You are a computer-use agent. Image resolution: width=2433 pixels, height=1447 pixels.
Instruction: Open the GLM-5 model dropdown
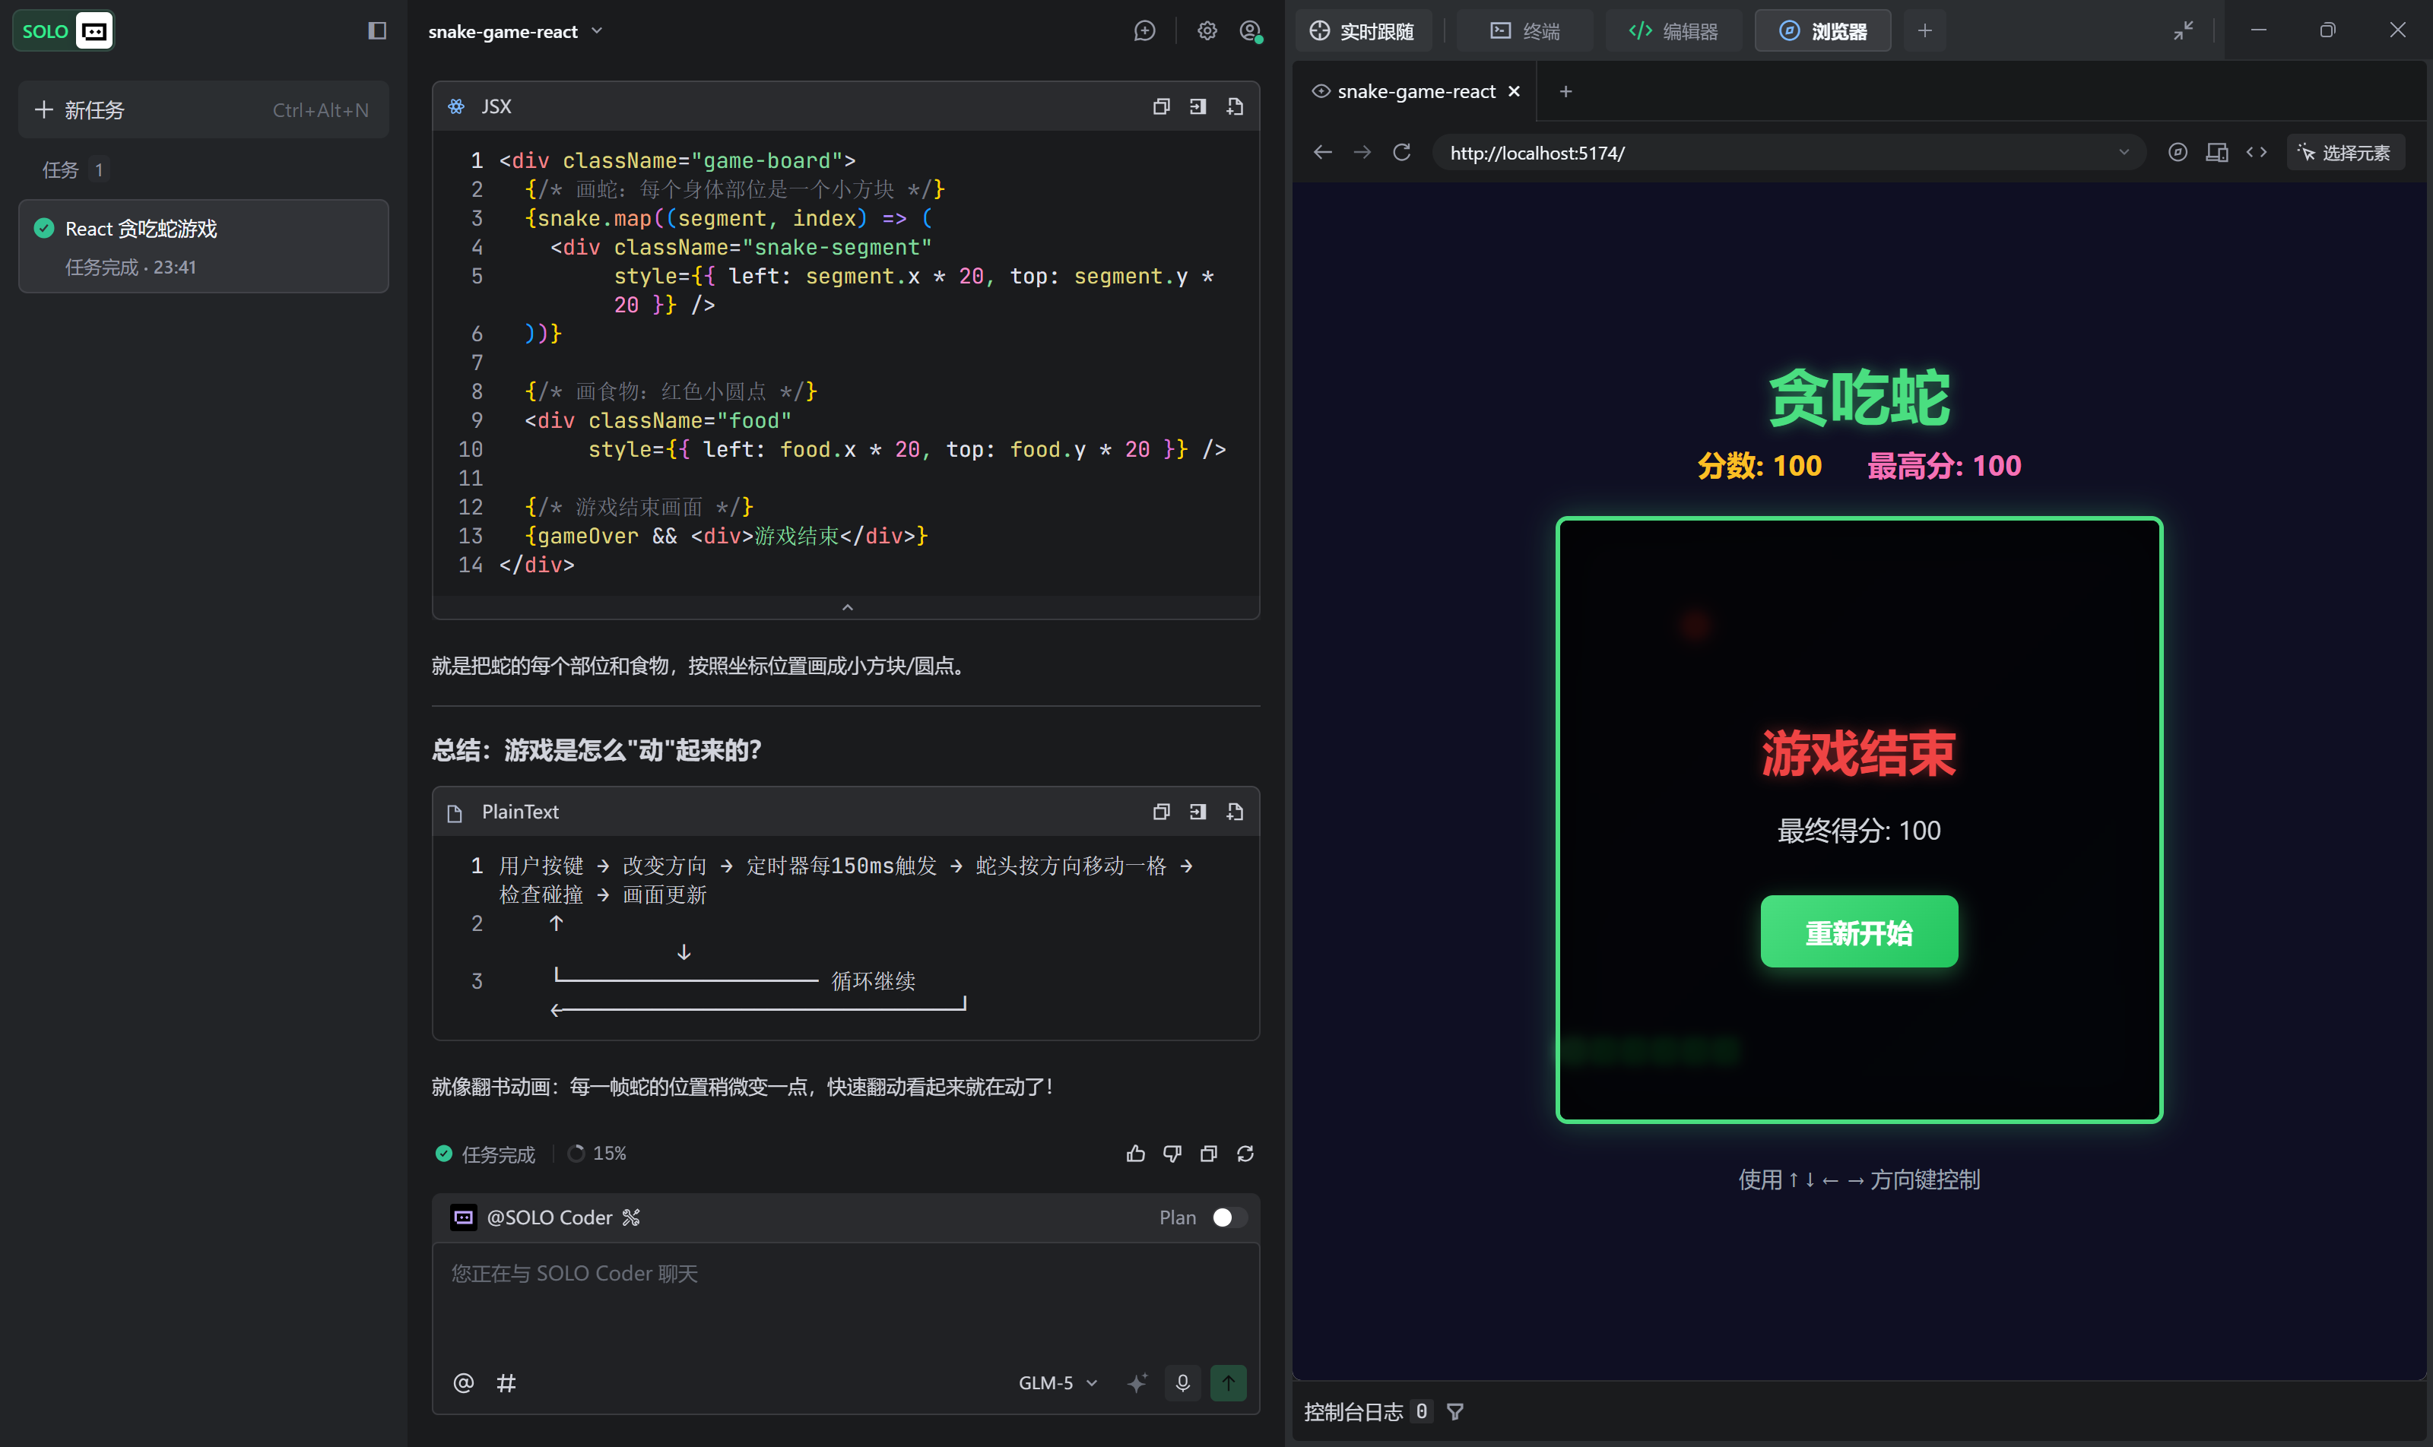(1058, 1382)
